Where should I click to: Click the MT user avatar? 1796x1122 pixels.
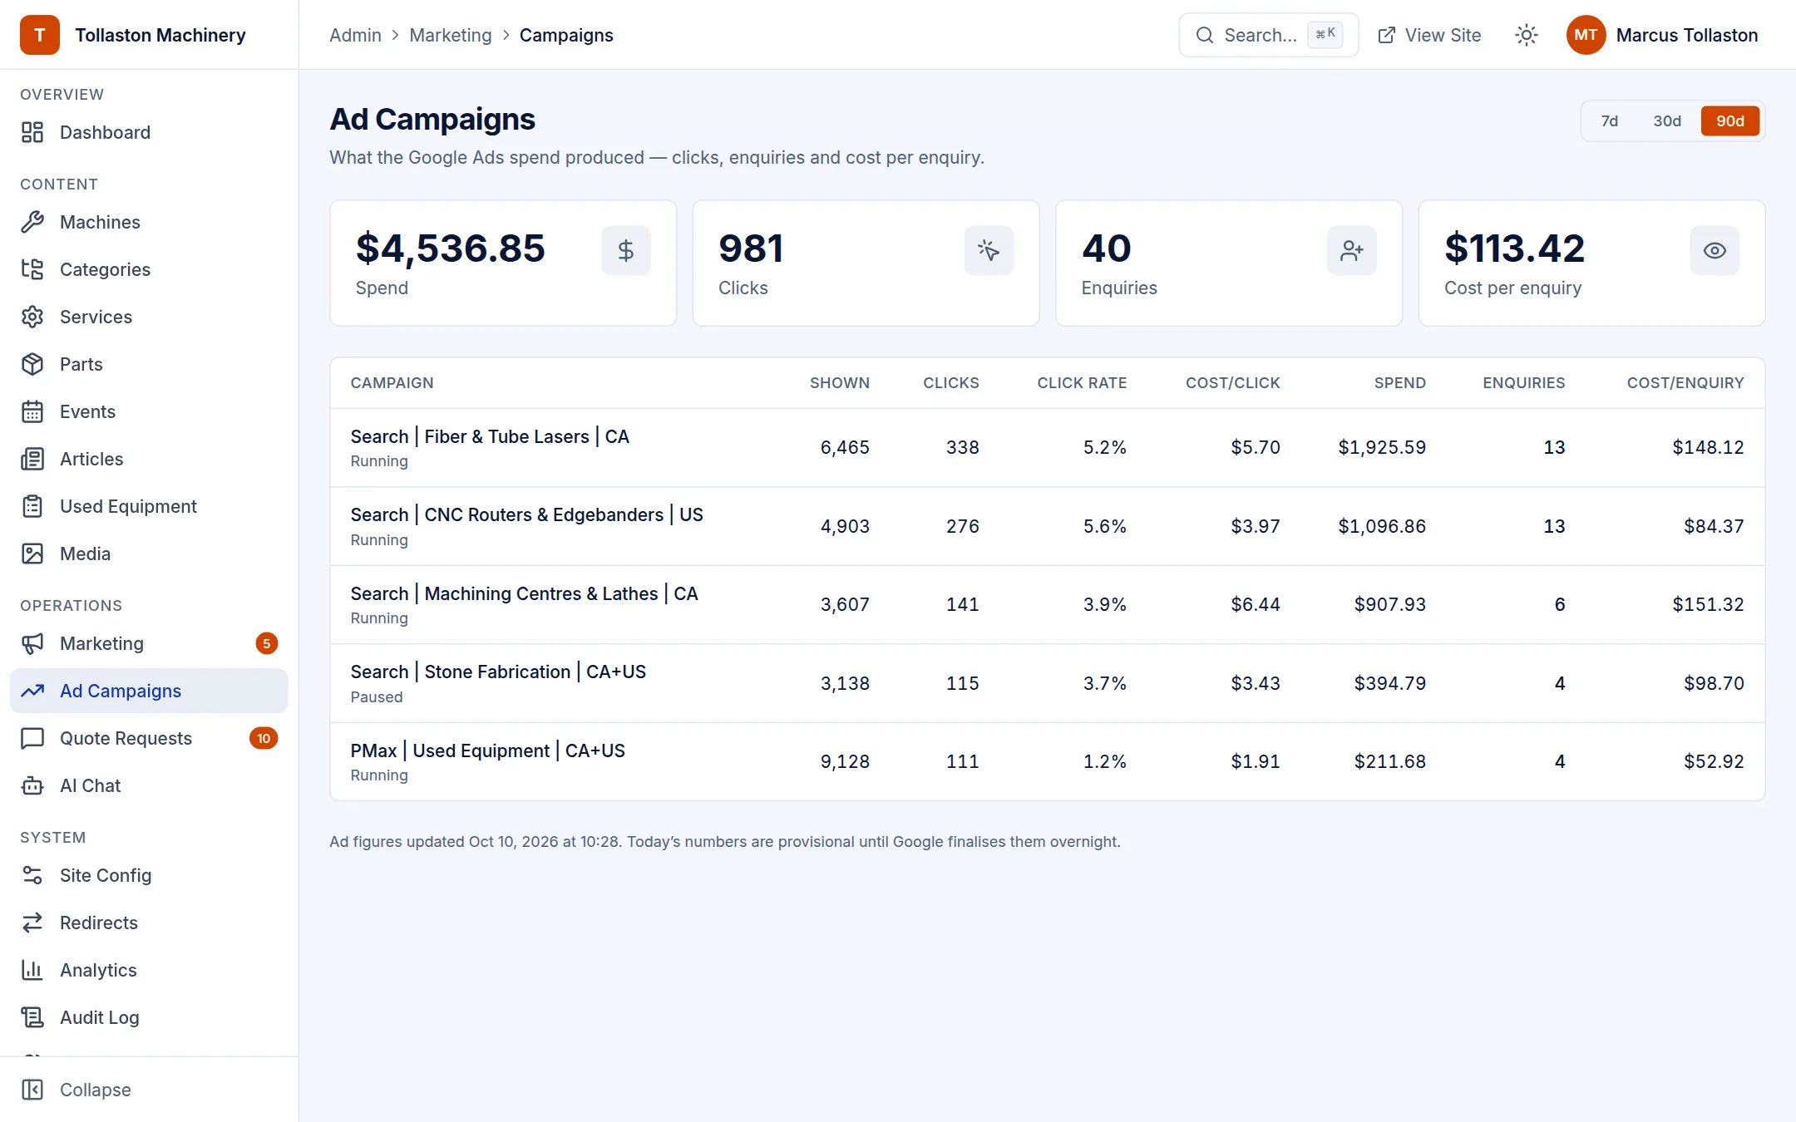coord(1586,35)
